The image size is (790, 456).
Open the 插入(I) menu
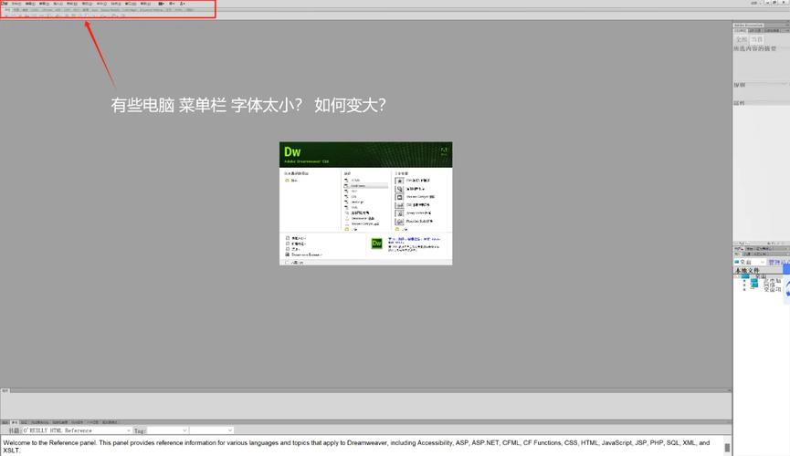[x=58, y=4]
